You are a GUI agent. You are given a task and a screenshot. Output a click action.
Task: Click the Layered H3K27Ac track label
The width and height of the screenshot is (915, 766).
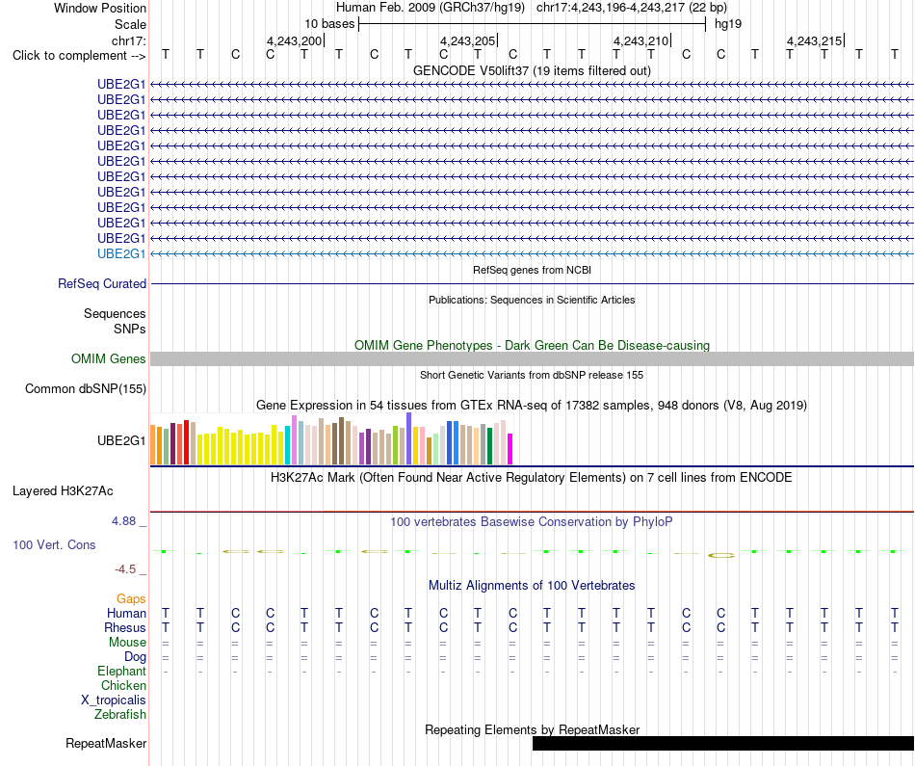63,491
